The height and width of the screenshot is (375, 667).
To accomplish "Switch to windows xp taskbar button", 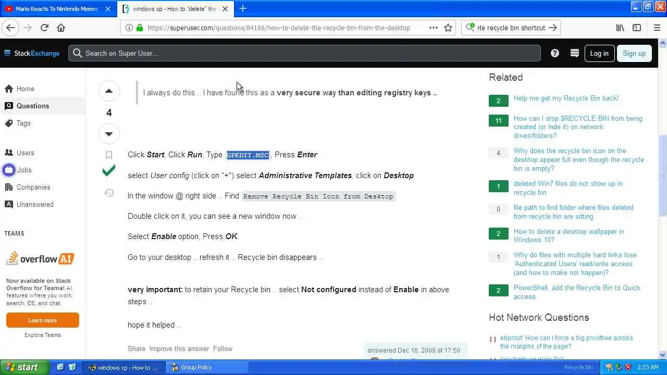I will point(124,367).
